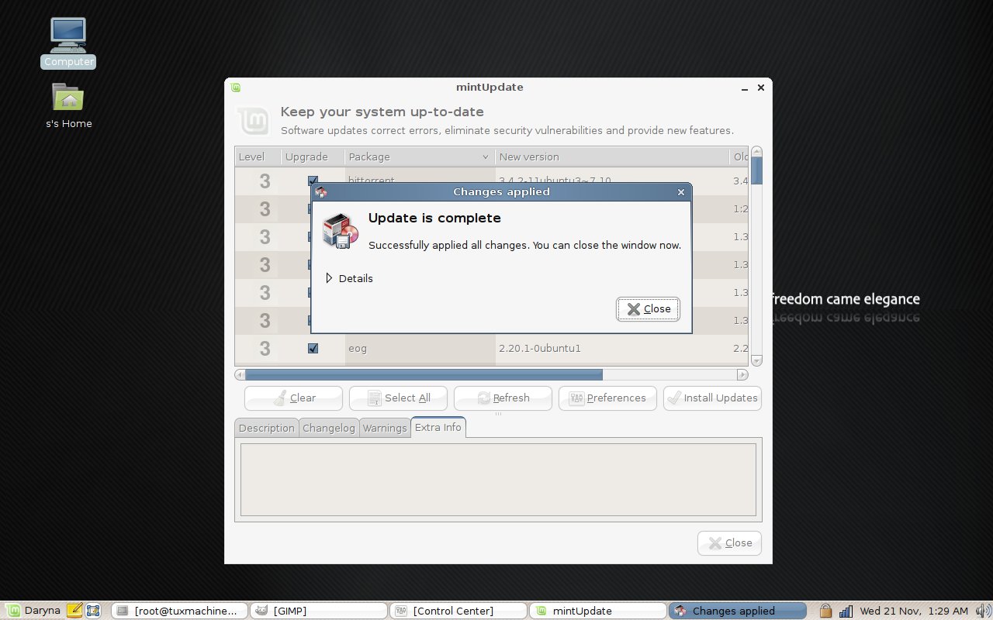This screenshot has height=620, width=993.
Task: Expand the Details section in the dialog
Action: click(349, 278)
